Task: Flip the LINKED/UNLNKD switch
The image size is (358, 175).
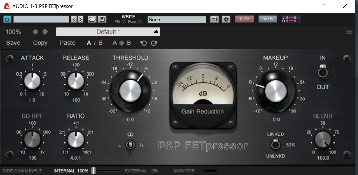Action: pyautogui.click(x=276, y=145)
